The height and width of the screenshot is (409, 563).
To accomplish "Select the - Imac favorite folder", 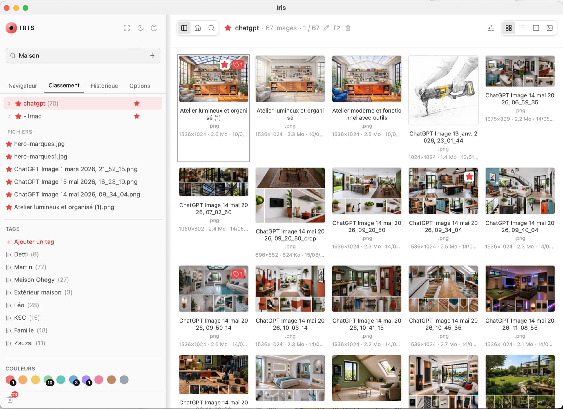I will pos(83,116).
